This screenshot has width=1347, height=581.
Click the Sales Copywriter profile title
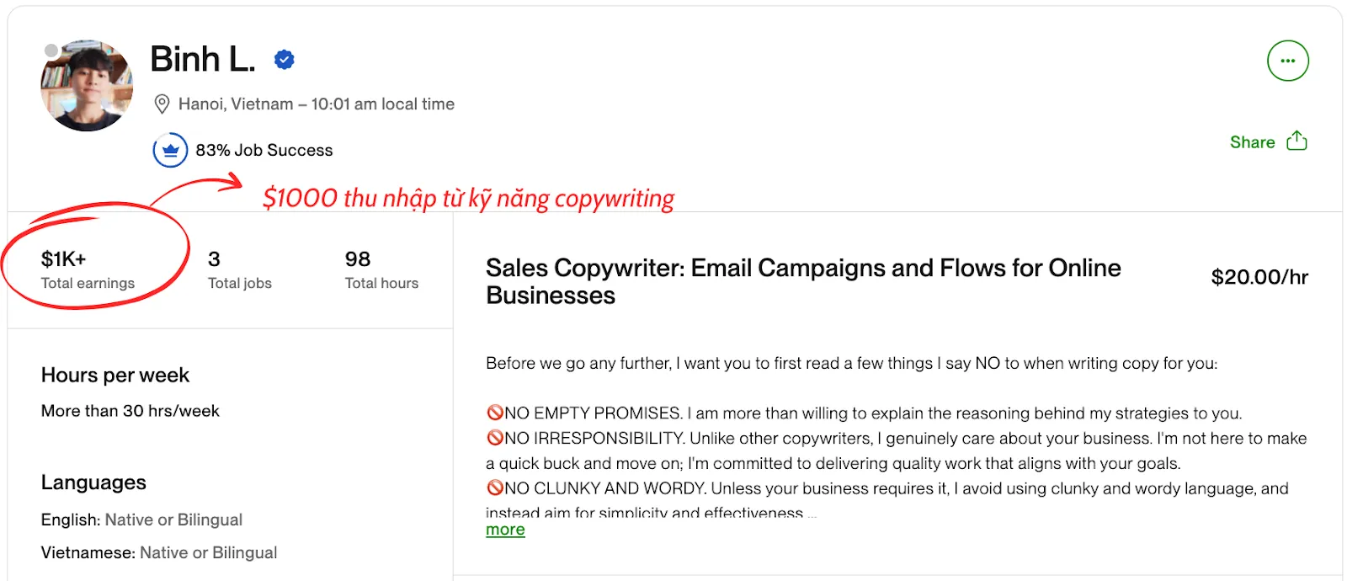[802, 281]
